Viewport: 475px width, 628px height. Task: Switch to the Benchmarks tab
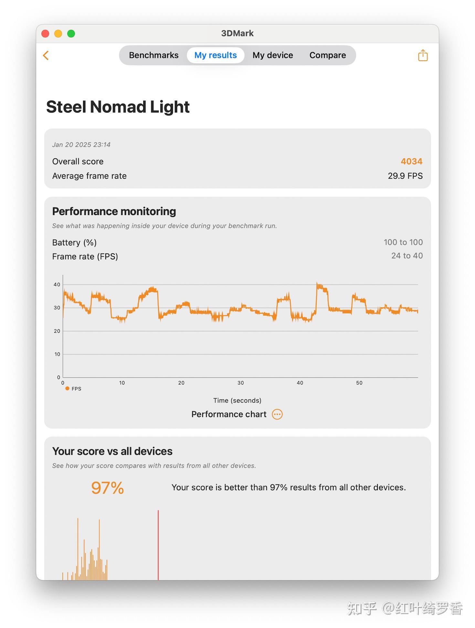point(153,55)
